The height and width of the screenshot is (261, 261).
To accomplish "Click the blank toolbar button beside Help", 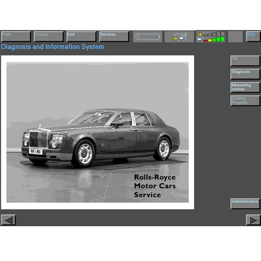I will pos(235,37).
